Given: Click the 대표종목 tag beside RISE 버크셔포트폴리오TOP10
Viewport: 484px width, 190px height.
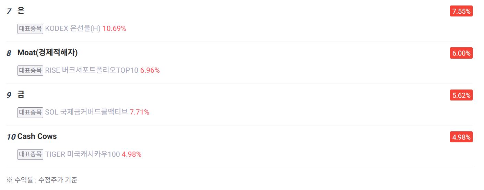Looking at the screenshot, I should pos(30,70).
